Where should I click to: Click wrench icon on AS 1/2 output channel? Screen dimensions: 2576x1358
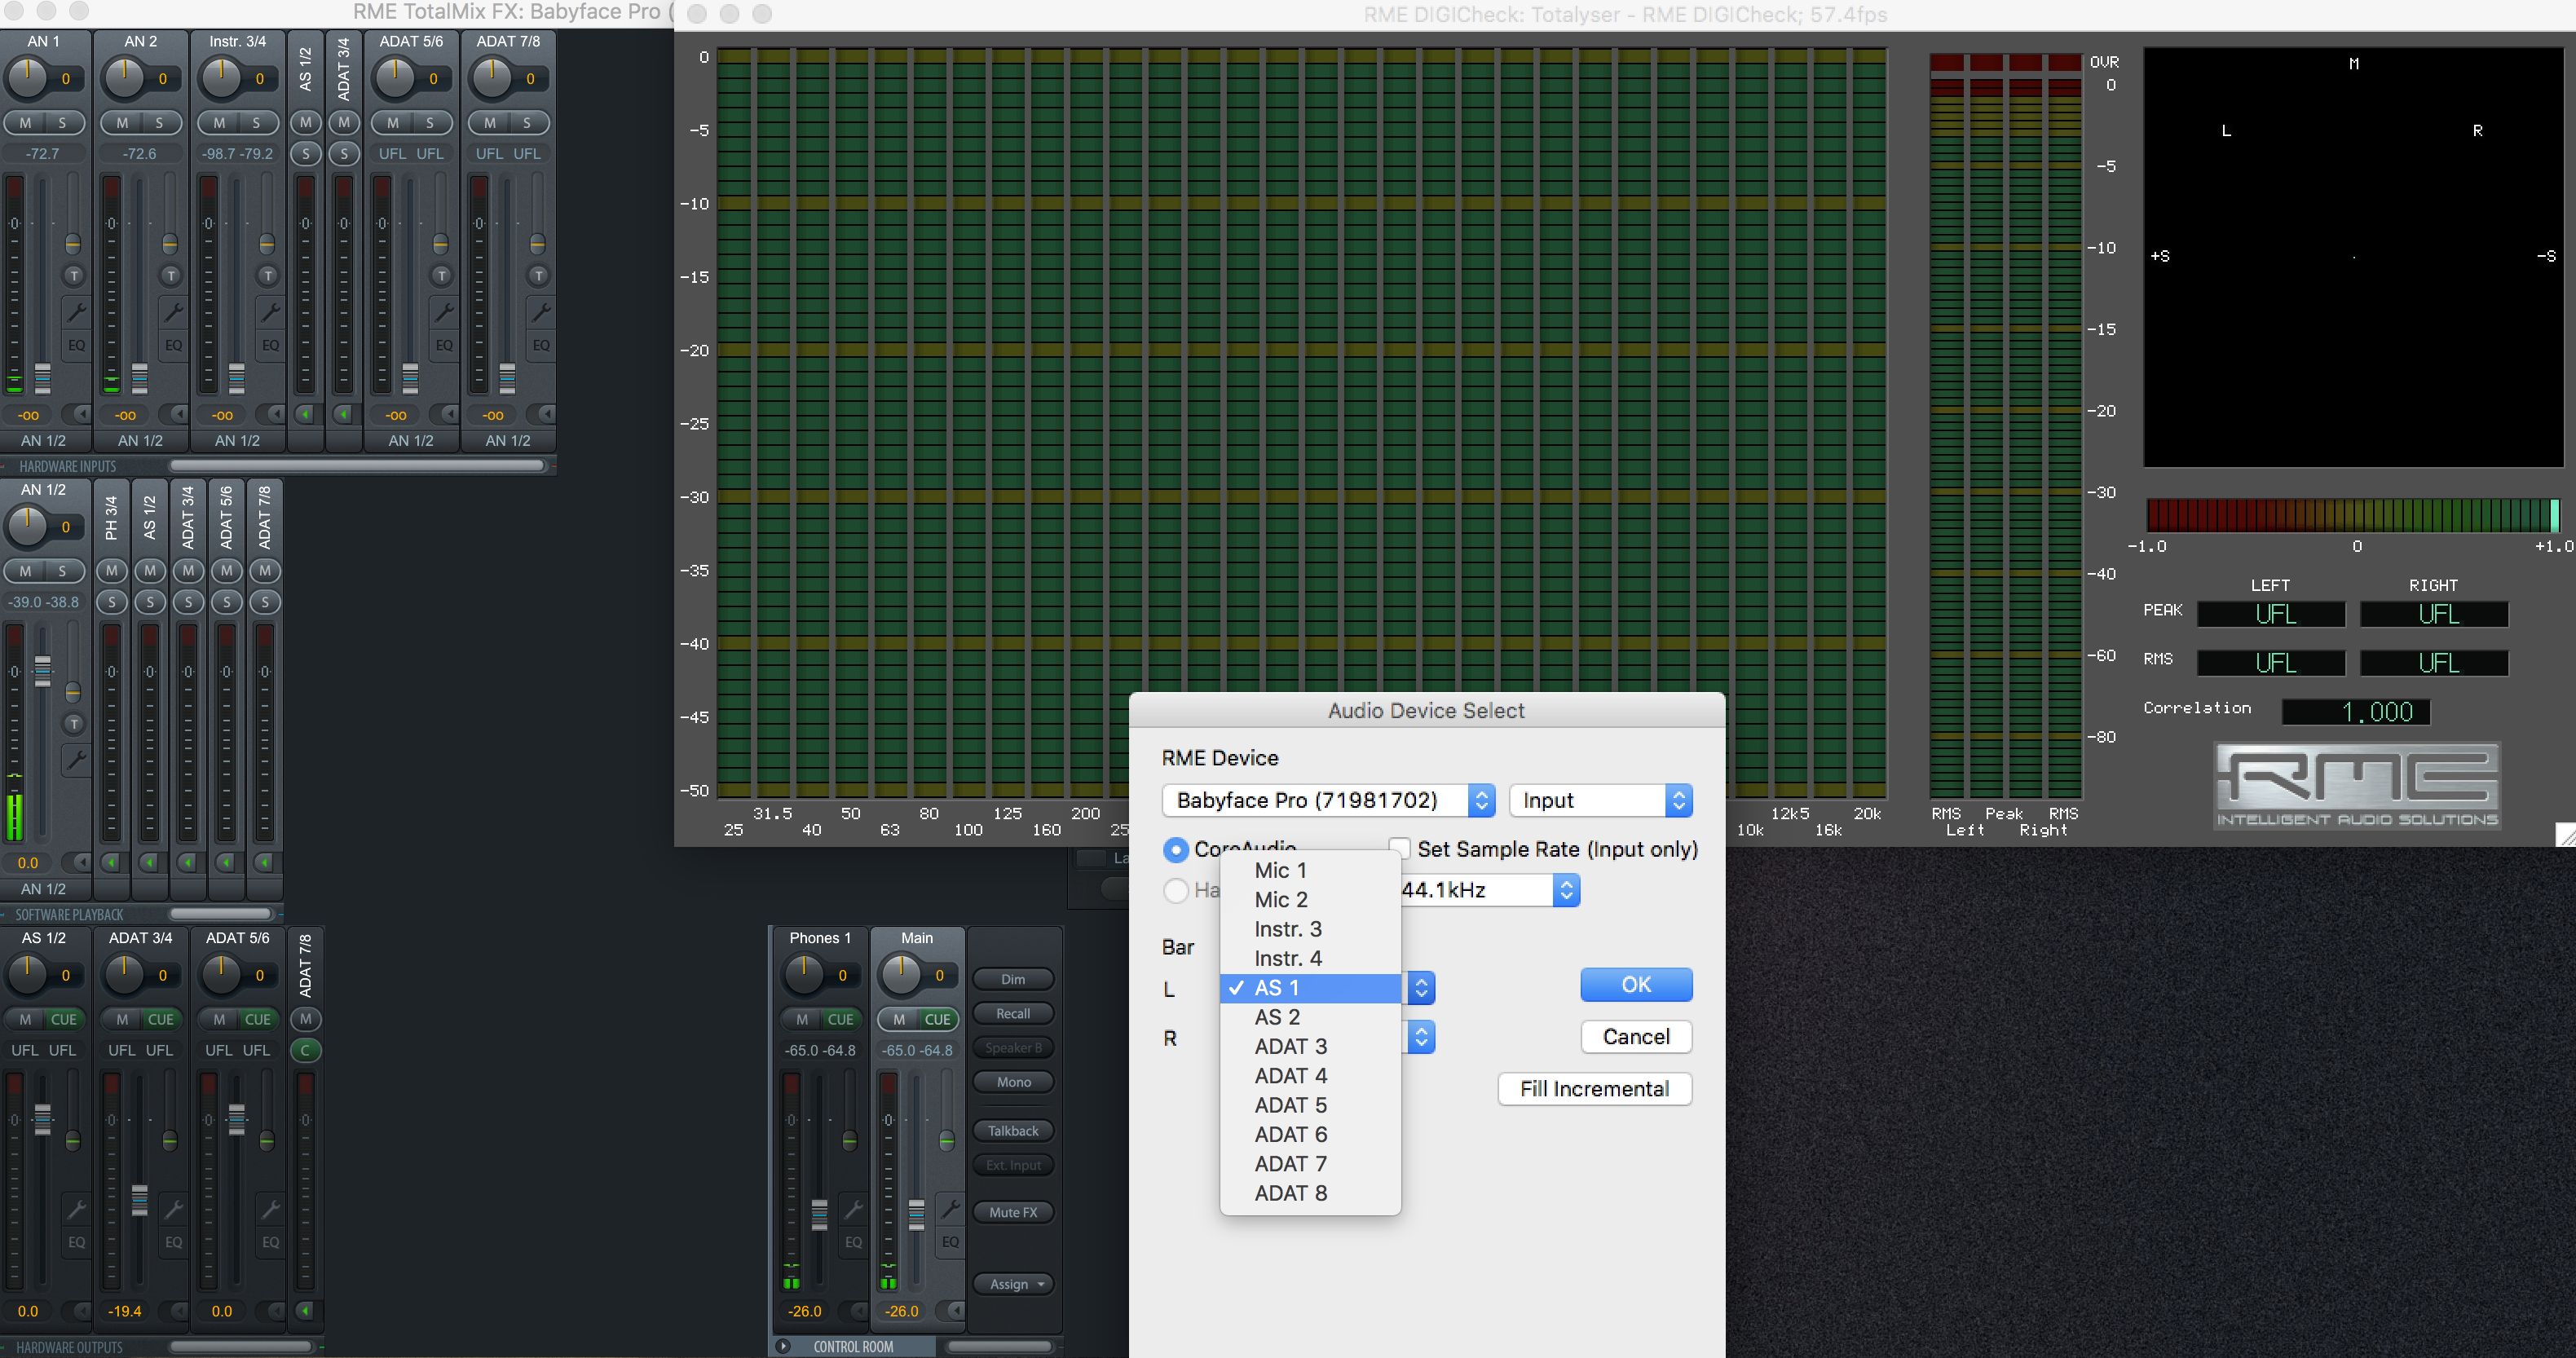[75, 1209]
